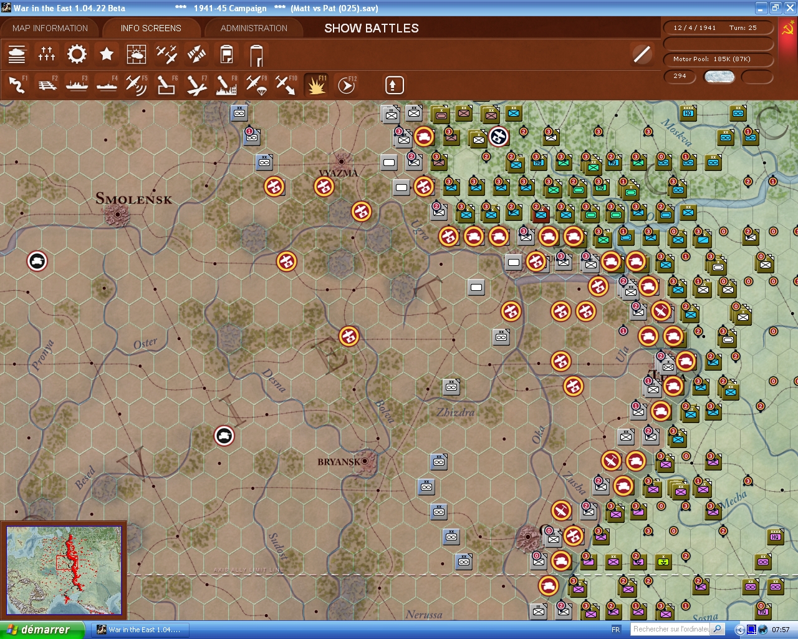Click the strategic minimap
The image size is (798, 639).
tap(64, 570)
